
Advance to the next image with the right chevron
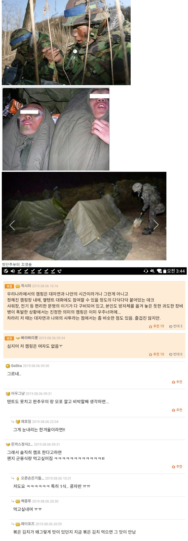[156, 224]
